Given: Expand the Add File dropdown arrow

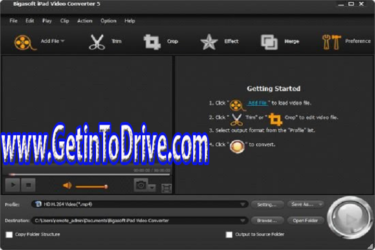Looking at the screenshot, I should pyautogui.click(x=63, y=41).
